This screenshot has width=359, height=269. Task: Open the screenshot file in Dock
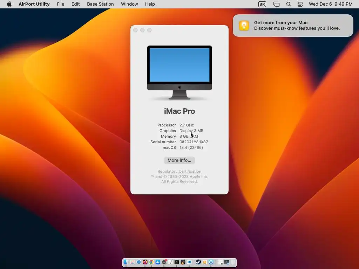point(226,262)
